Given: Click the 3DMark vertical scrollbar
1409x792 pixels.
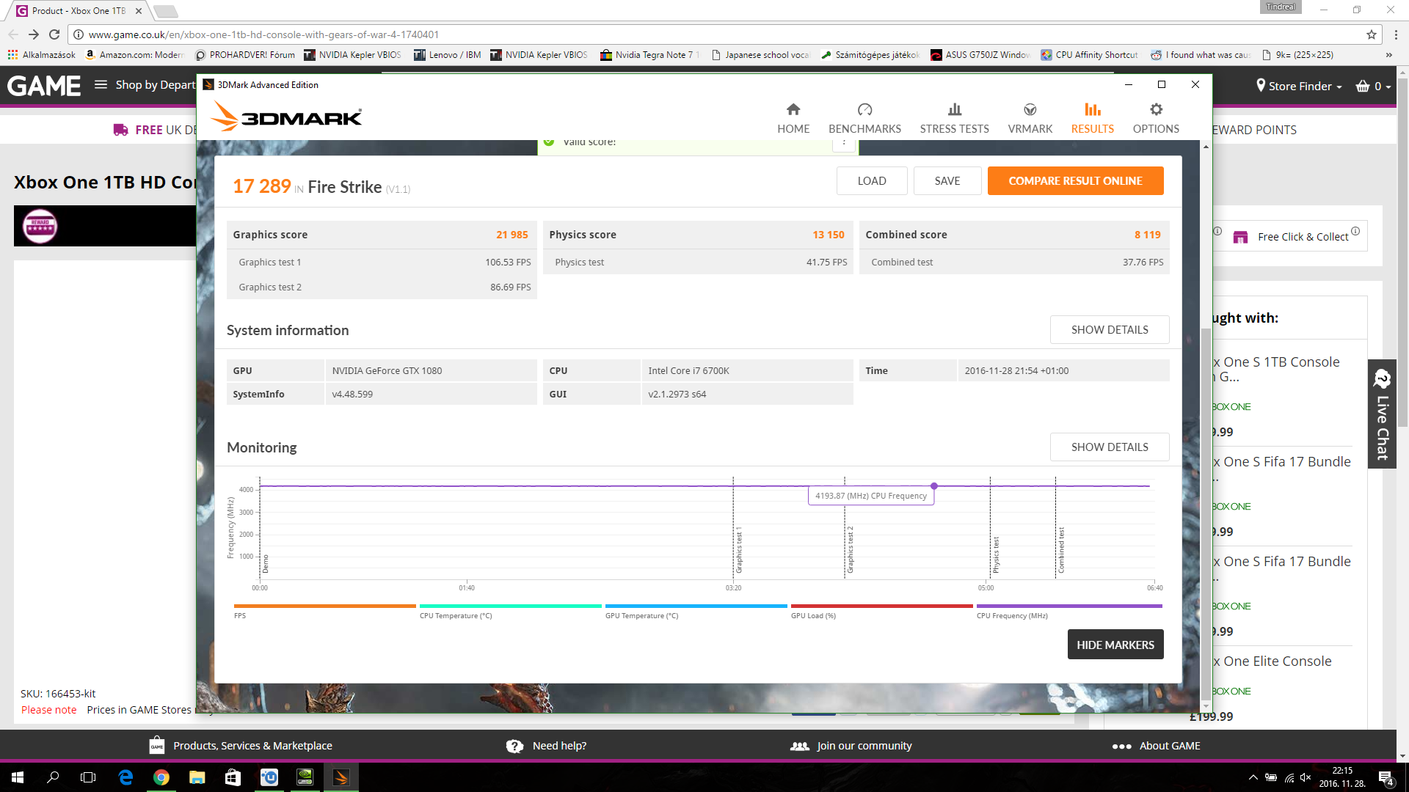Looking at the screenshot, I should coord(1206,513).
